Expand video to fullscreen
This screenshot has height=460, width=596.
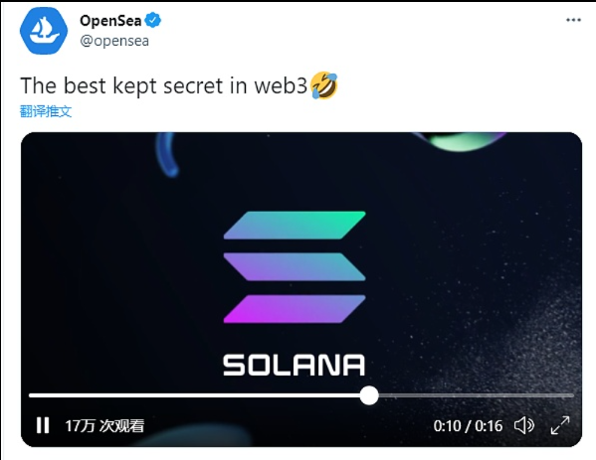[560, 425]
